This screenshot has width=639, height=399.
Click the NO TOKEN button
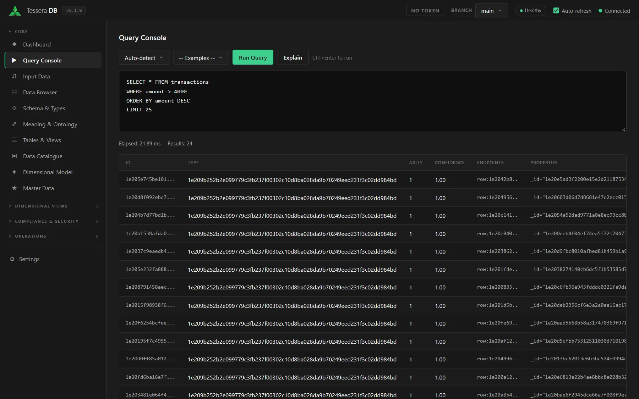click(x=425, y=11)
